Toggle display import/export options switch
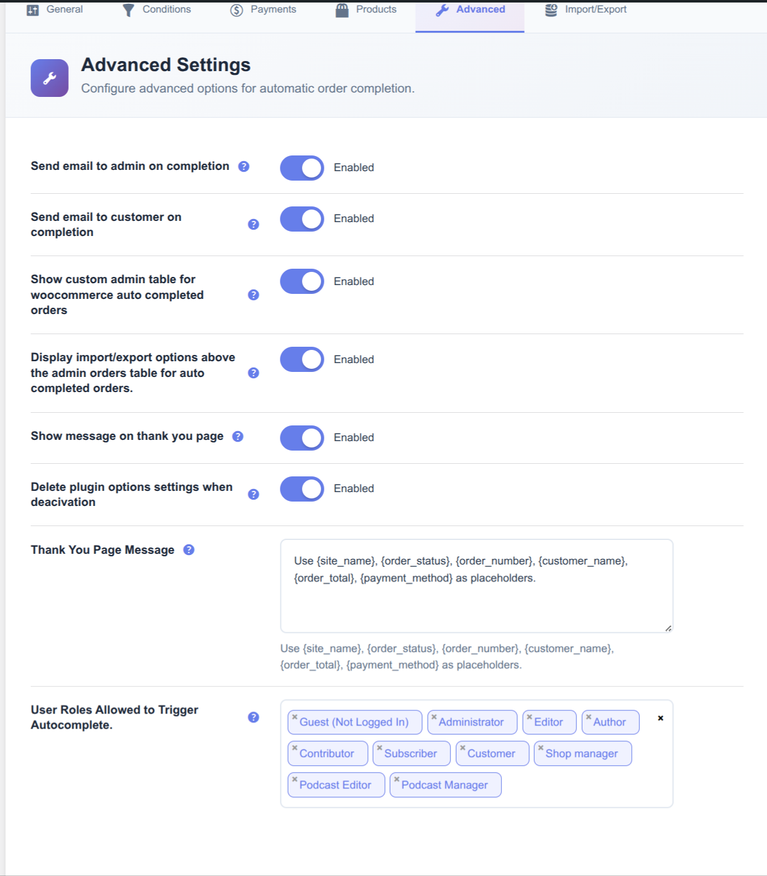The image size is (767, 876). point(302,359)
